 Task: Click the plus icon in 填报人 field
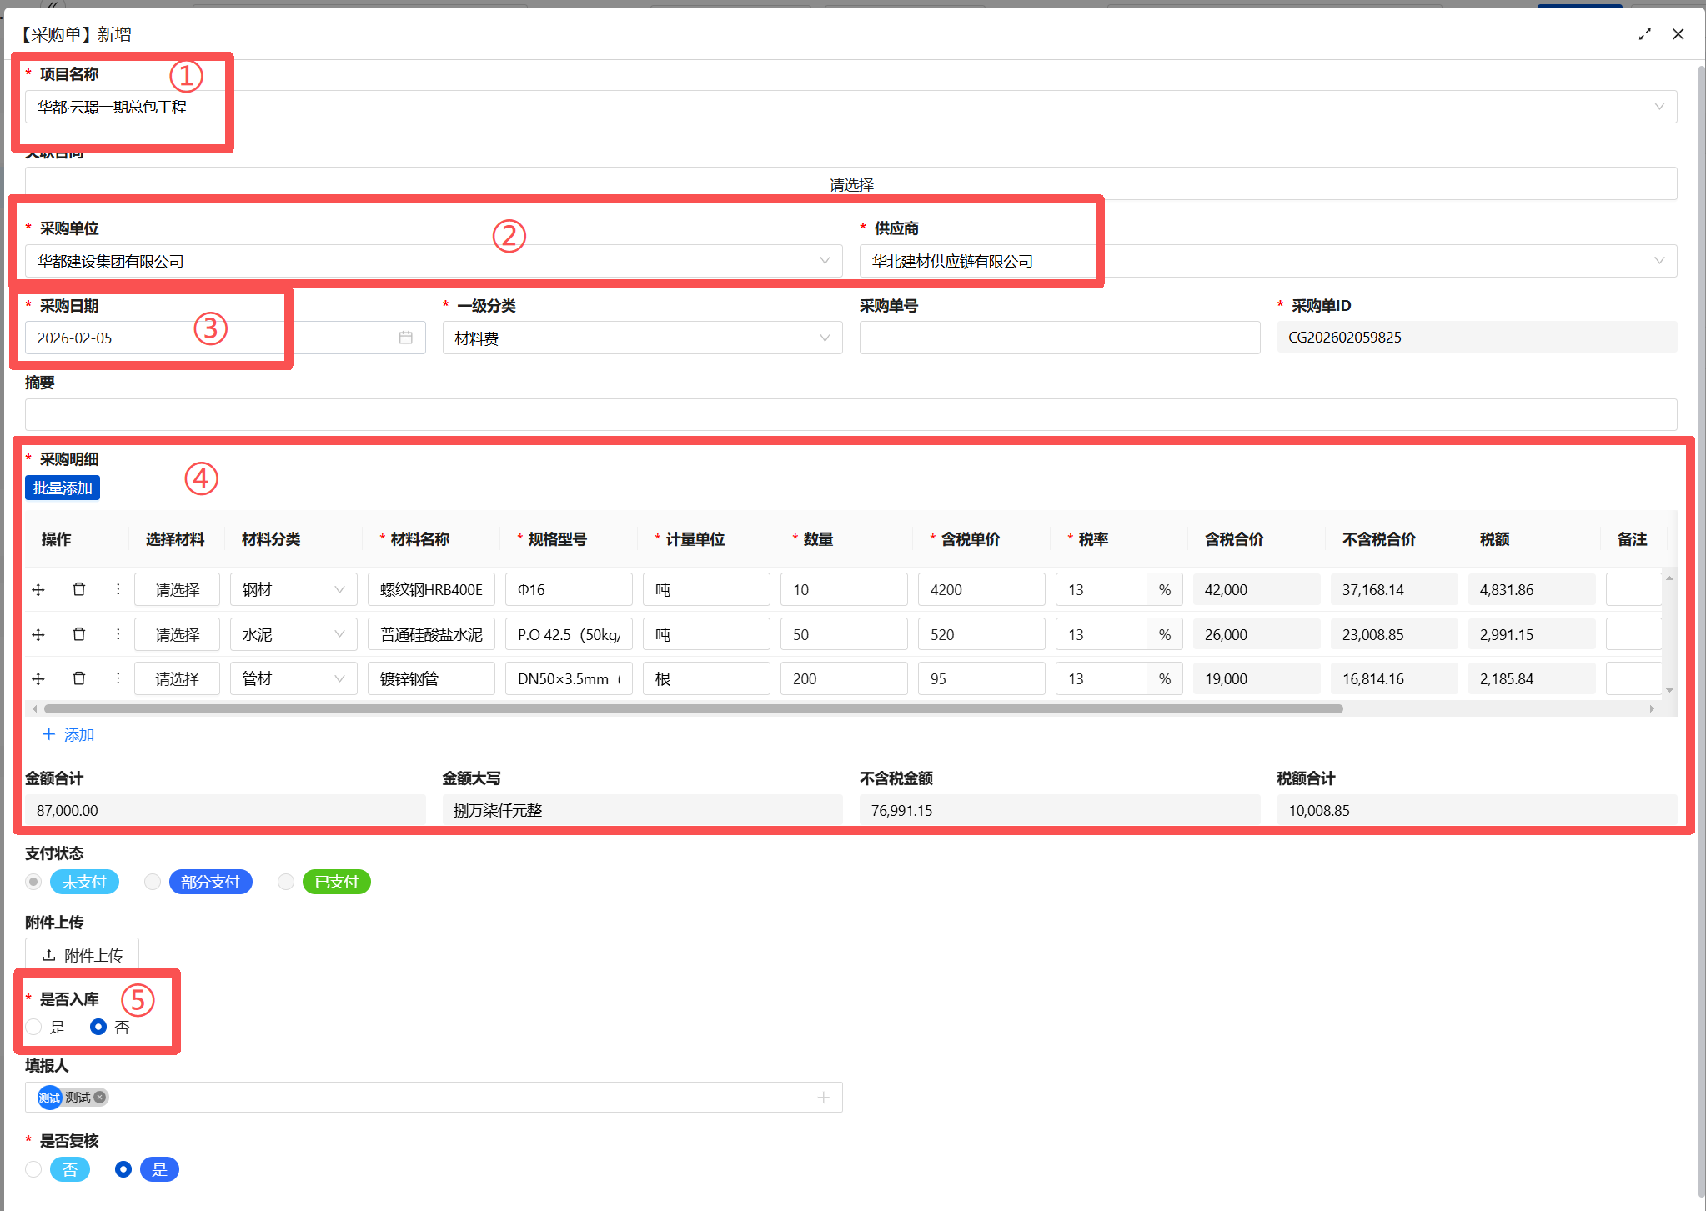coord(823,1098)
